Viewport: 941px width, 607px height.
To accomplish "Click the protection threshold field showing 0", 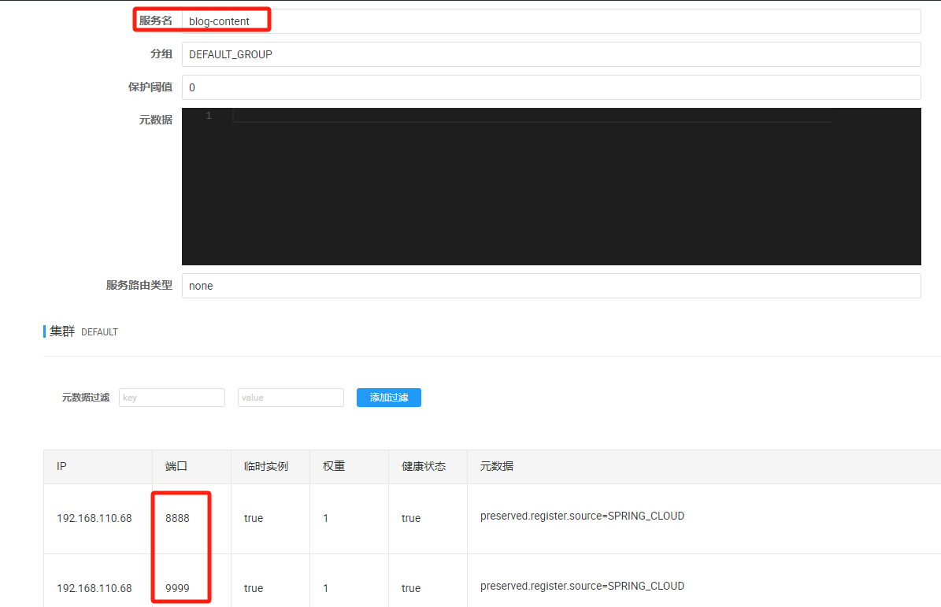I will (551, 87).
